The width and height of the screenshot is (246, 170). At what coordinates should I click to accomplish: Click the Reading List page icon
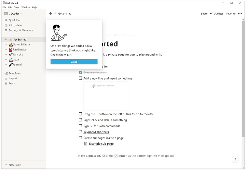[11, 49]
